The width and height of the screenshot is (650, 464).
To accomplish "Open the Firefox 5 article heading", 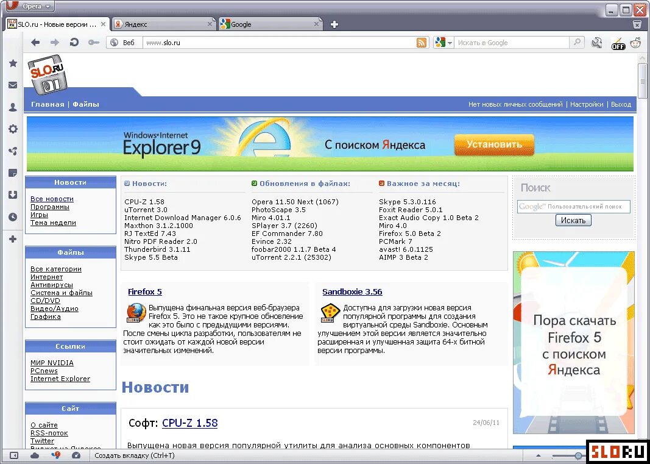I will pos(144,292).
